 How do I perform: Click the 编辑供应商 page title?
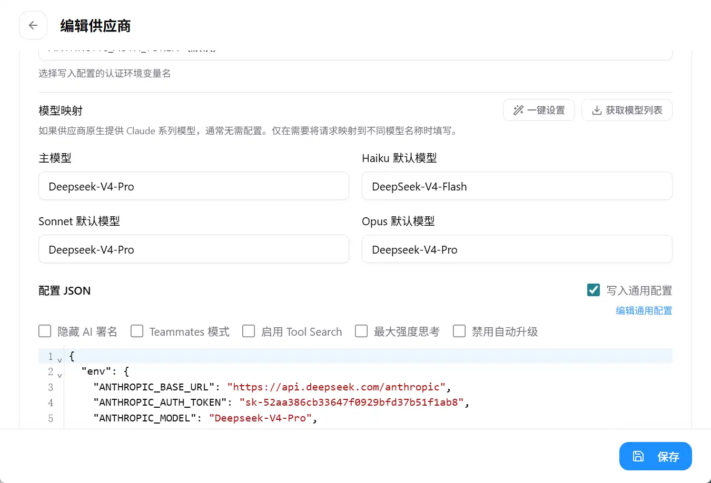click(x=95, y=25)
